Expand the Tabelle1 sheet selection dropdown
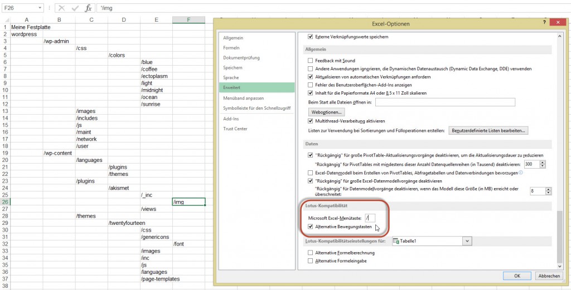This screenshot has height=290, width=571. tap(467, 241)
